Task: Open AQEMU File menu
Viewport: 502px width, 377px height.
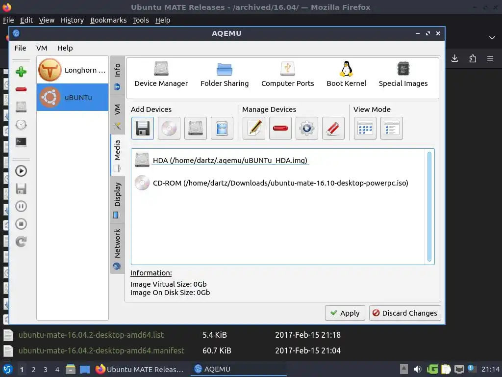Action: [x=20, y=48]
